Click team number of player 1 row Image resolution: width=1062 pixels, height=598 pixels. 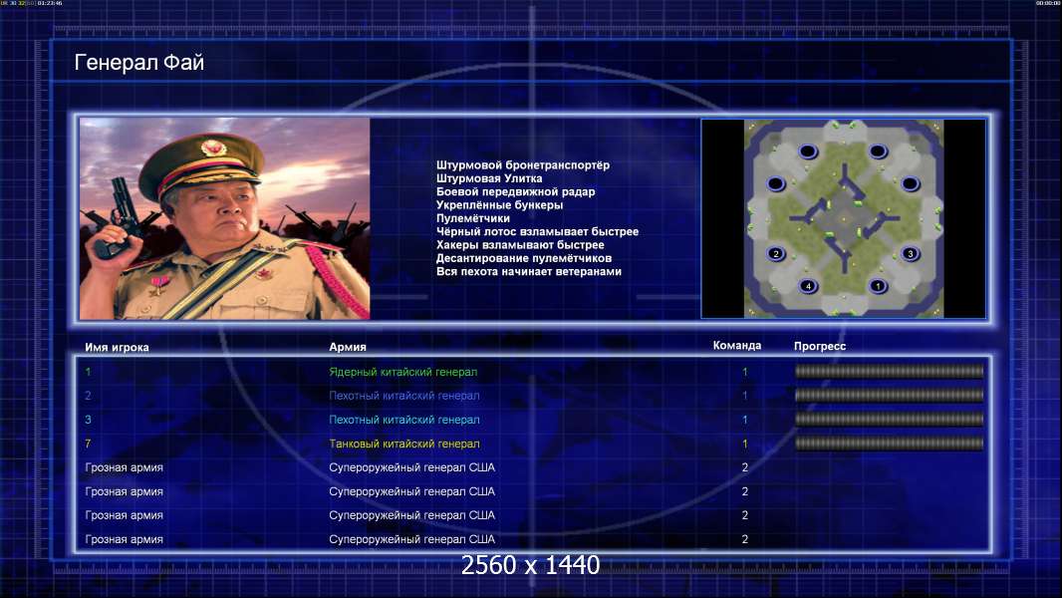(x=744, y=372)
